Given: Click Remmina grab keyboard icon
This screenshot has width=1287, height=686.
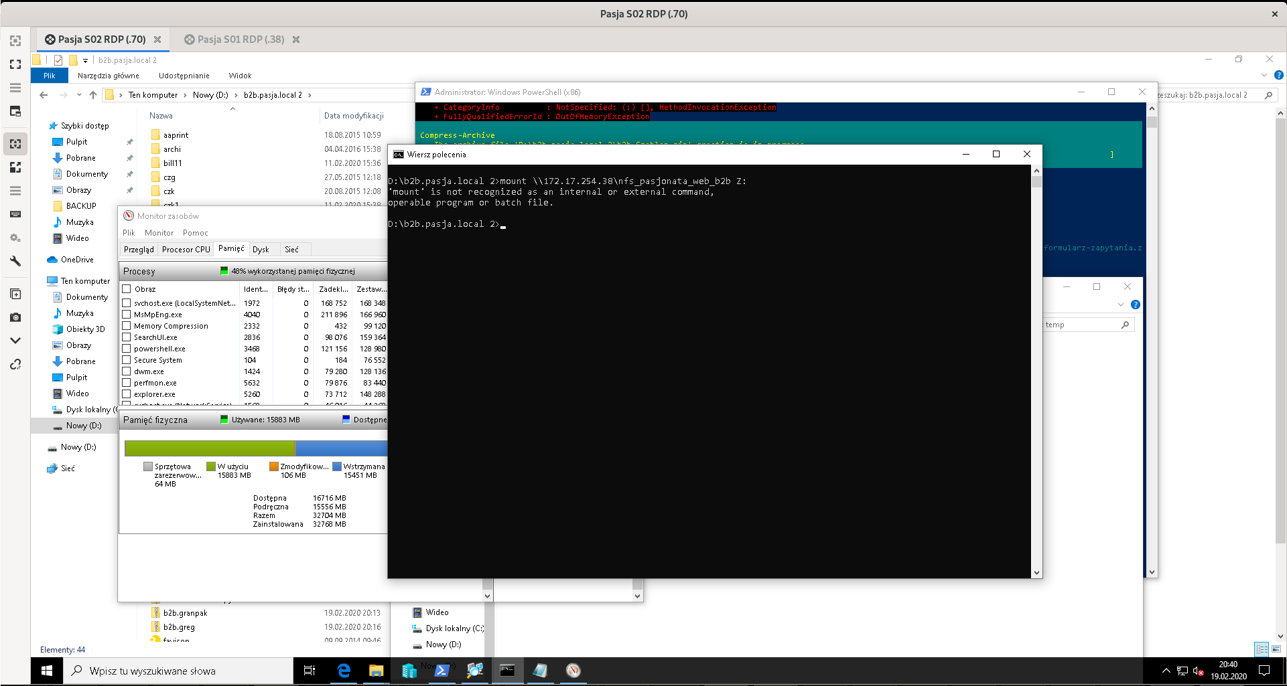Looking at the screenshot, I should [x=15, y=214].
